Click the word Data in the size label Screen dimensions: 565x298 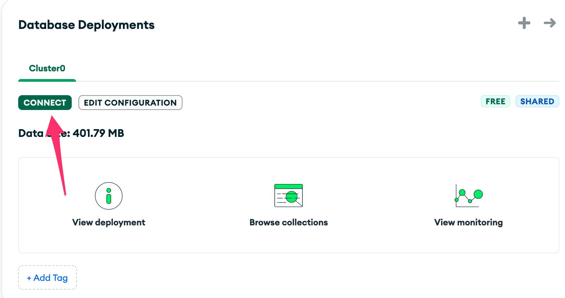[x=31, y=133]
